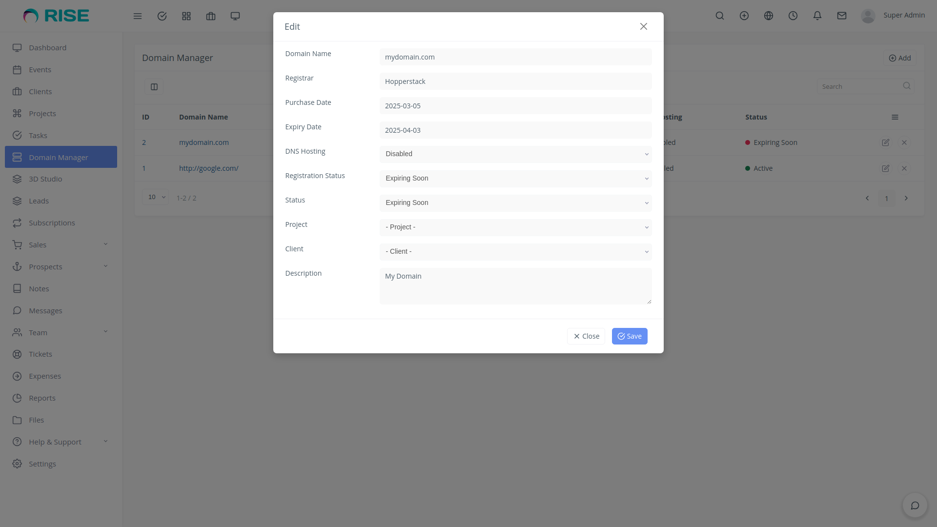Screen dimensions: 937x527
Task: Open the chat bubble in bottom corner
Action: point(915,506)
